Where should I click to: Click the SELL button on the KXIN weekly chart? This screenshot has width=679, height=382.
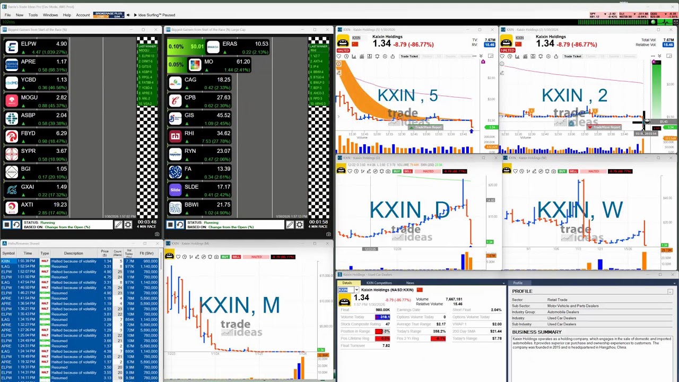click(x=573, y=171)
